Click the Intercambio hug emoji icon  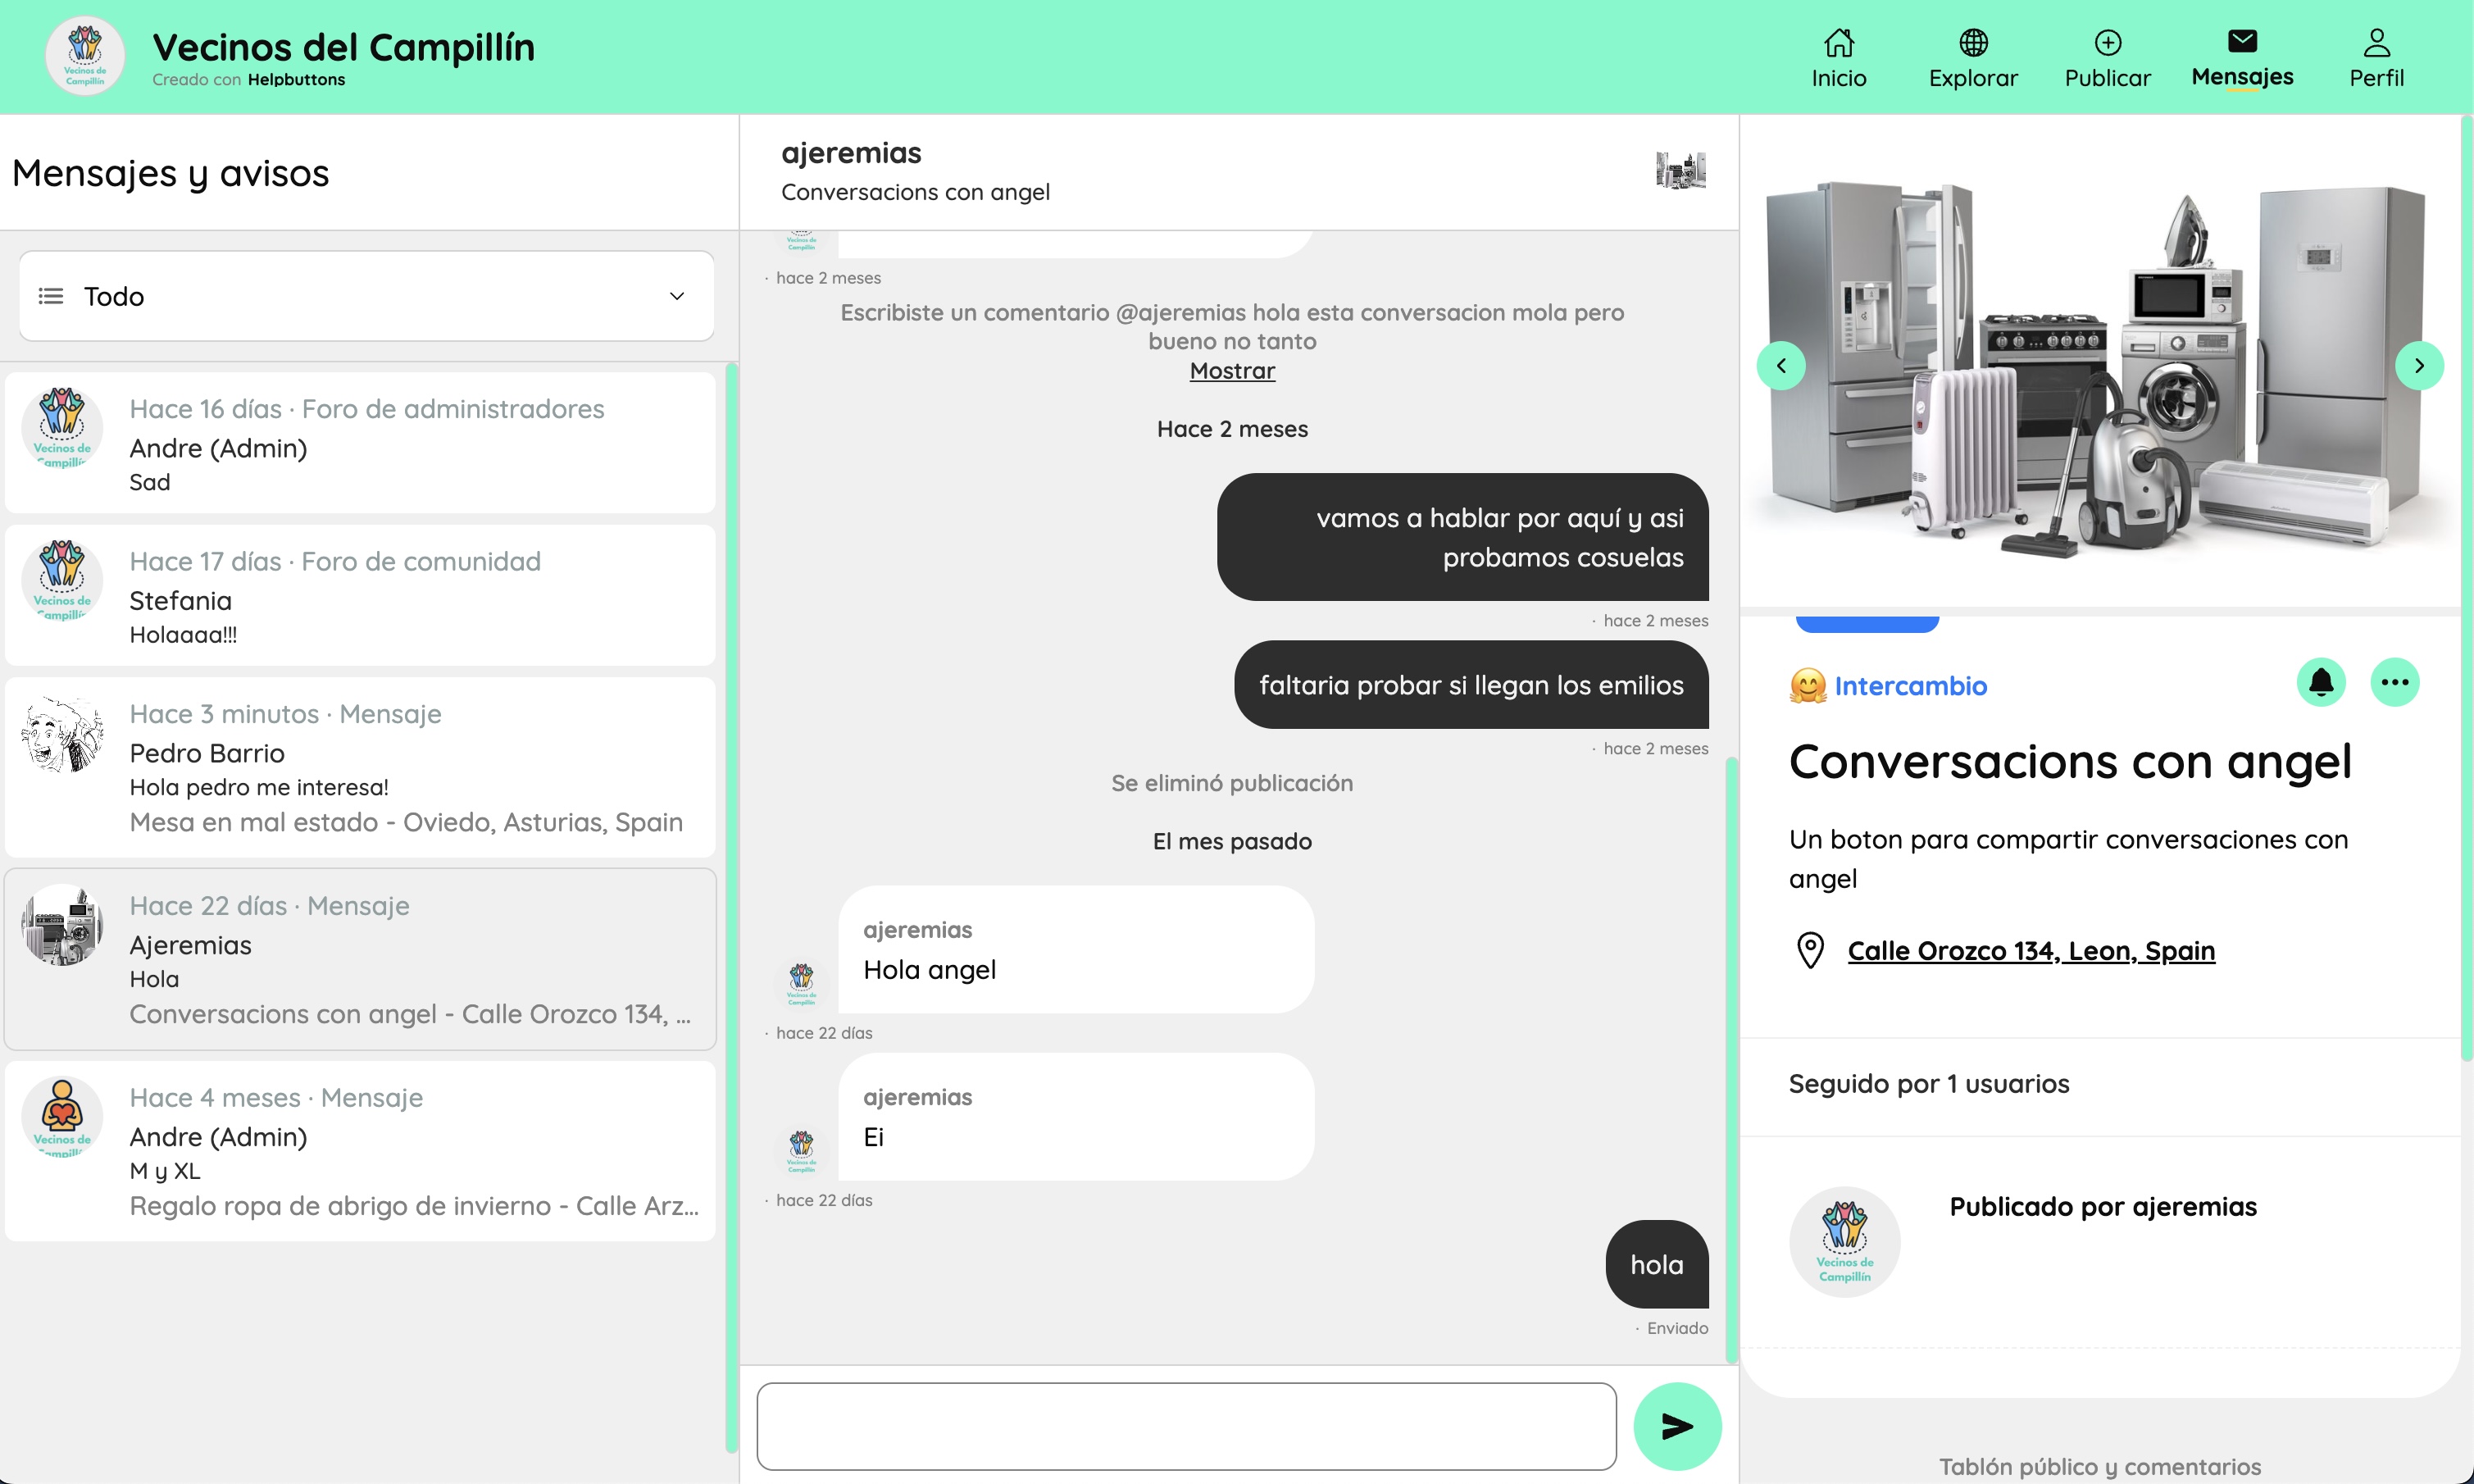click(x=1808, y=686)
